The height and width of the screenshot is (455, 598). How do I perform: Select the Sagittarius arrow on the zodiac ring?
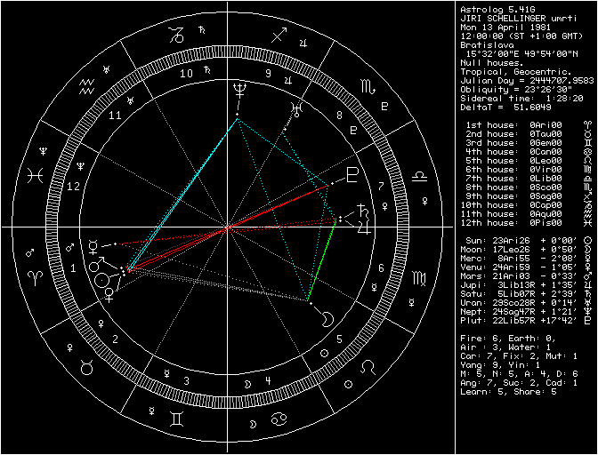[279, 36]
